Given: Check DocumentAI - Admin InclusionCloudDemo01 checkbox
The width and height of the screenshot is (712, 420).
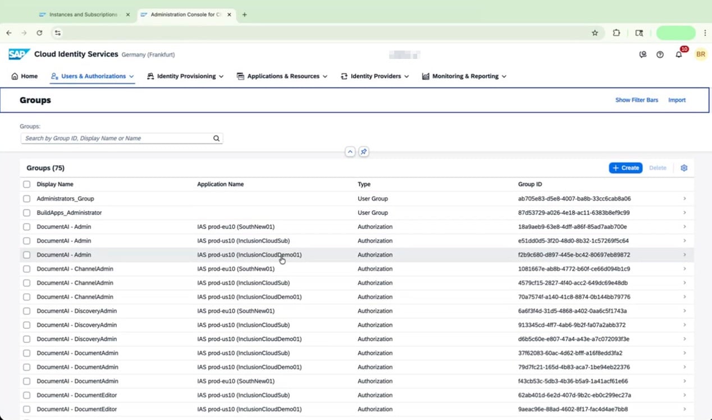Looking at the screenshot, I should click(26, 255).
